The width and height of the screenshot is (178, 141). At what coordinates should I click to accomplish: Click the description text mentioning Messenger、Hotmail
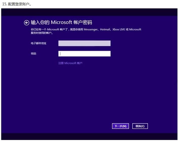click(x=86, y=31)
